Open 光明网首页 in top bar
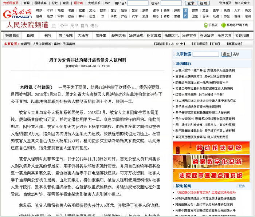Screen dimensions: 255x217 click(11, 3)
